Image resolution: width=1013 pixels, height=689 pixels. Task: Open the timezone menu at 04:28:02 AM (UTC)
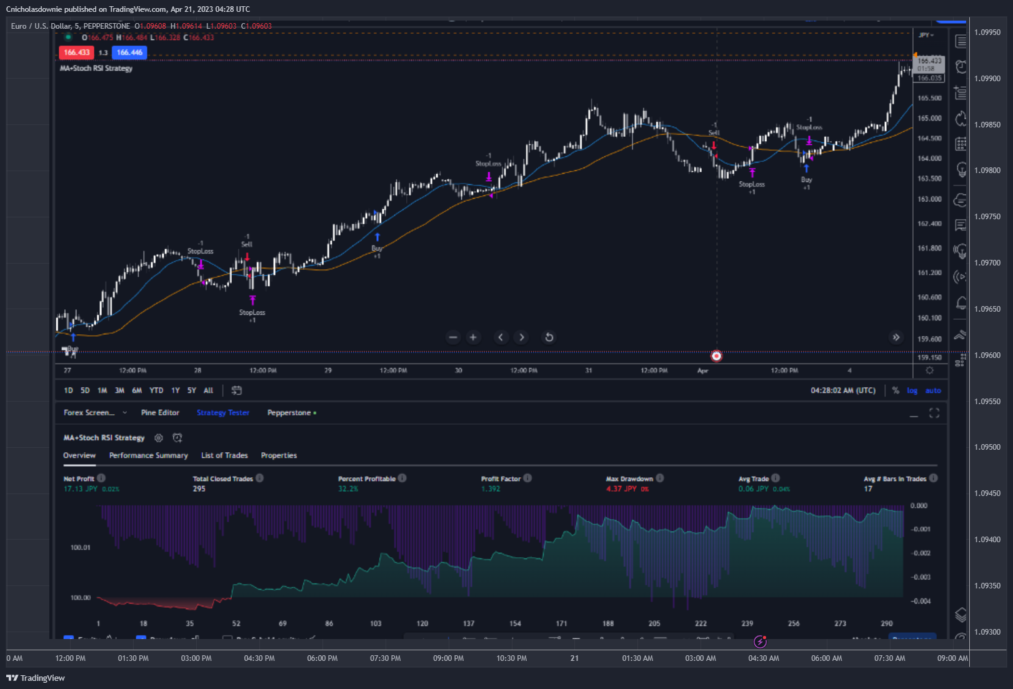coord(843,390)
